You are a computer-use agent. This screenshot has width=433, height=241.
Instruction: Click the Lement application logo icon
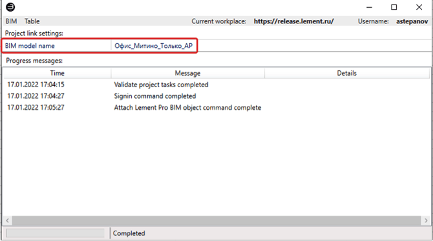(x=10, y=7)
